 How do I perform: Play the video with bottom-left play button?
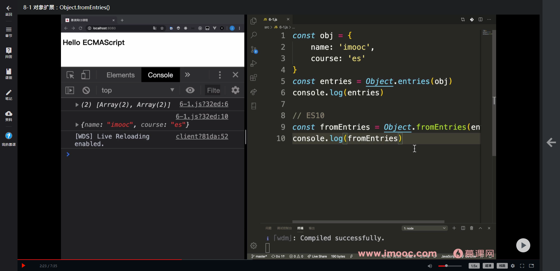(x=24, y=265)
